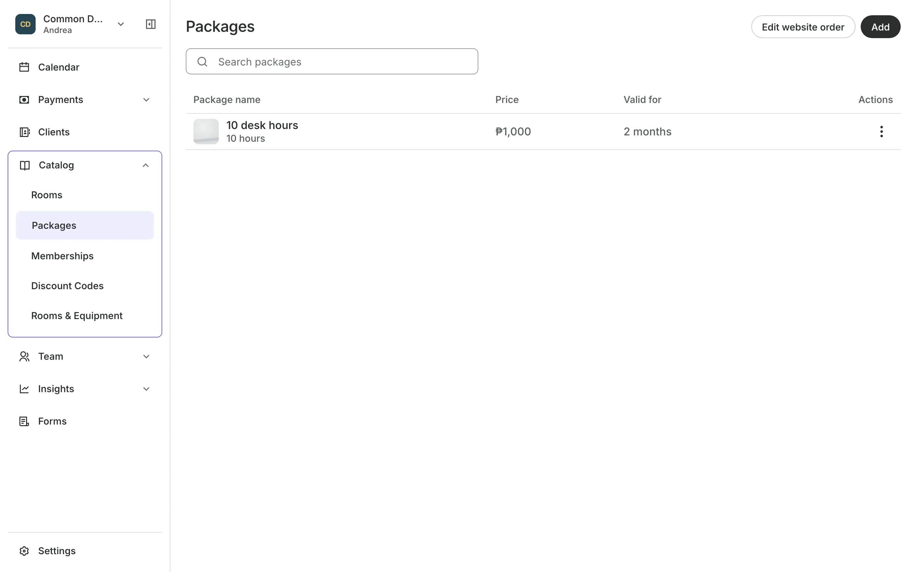Click the 2 months validity cell
This screenshot has height=572, width=916.
[648, 132]
